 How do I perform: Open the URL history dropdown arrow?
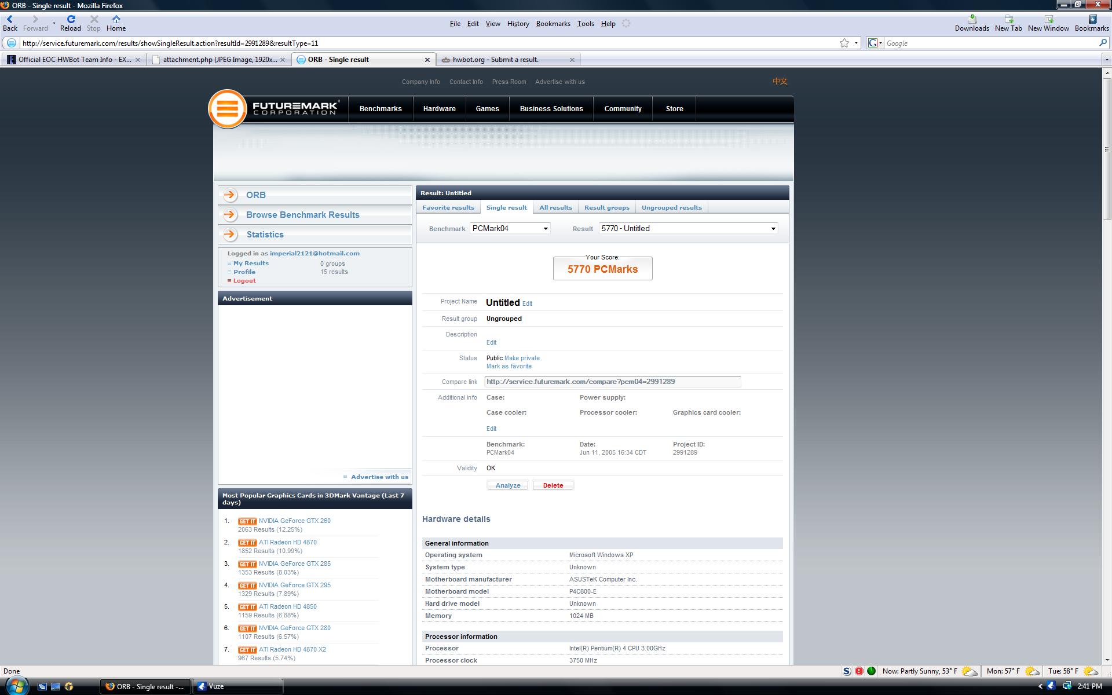[856, 43]
